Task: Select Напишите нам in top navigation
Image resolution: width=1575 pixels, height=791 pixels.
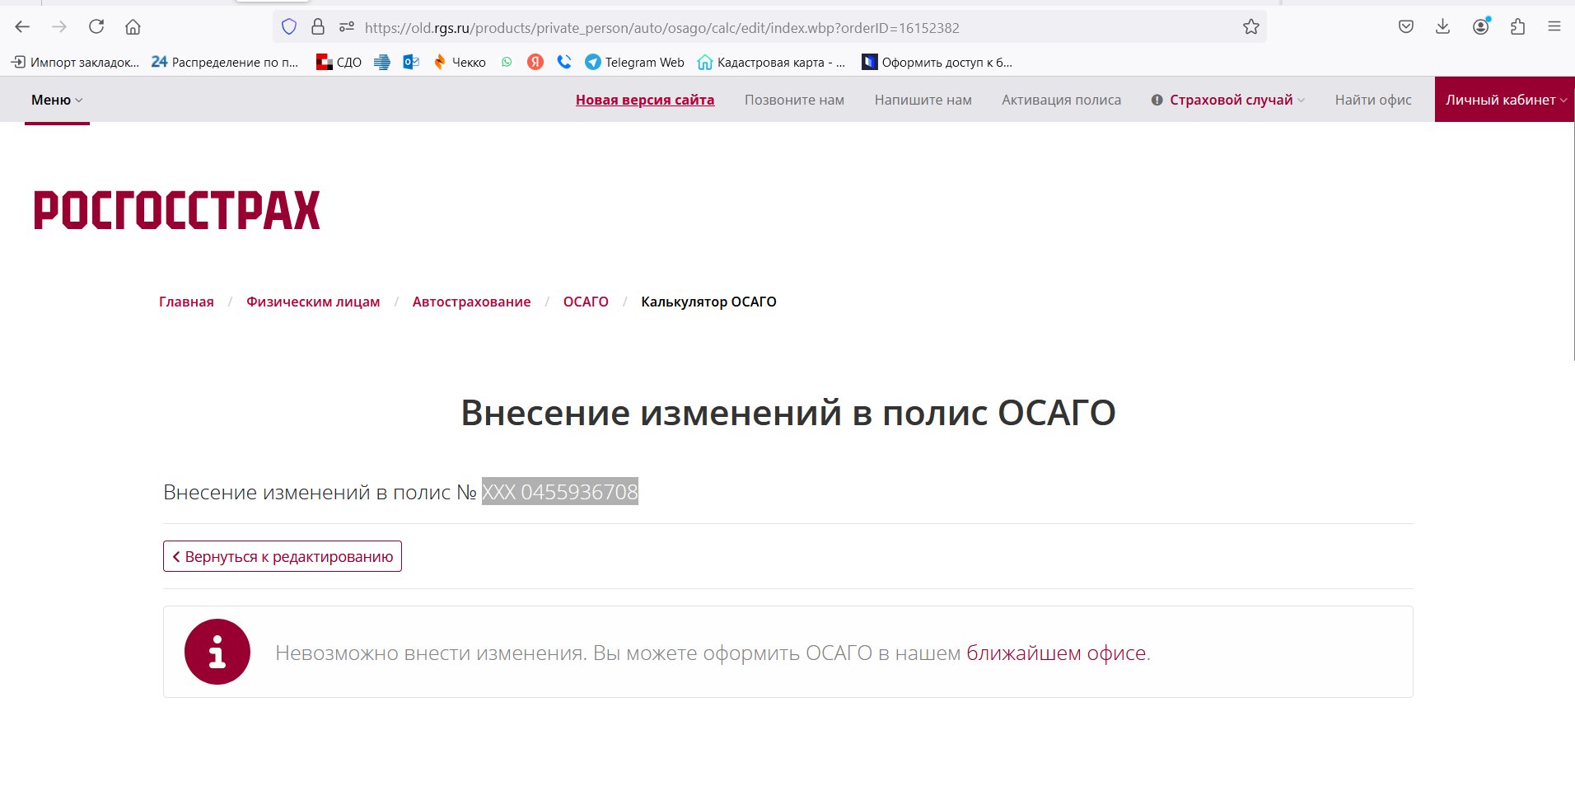Action: click(x=923, y=100)
